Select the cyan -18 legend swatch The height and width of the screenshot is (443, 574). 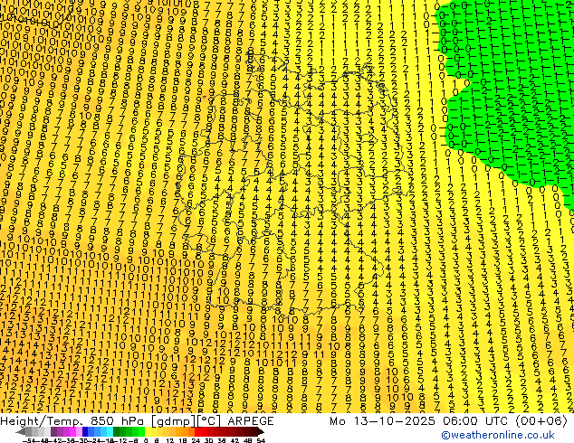pyautogui.click(x=110, y=431)
